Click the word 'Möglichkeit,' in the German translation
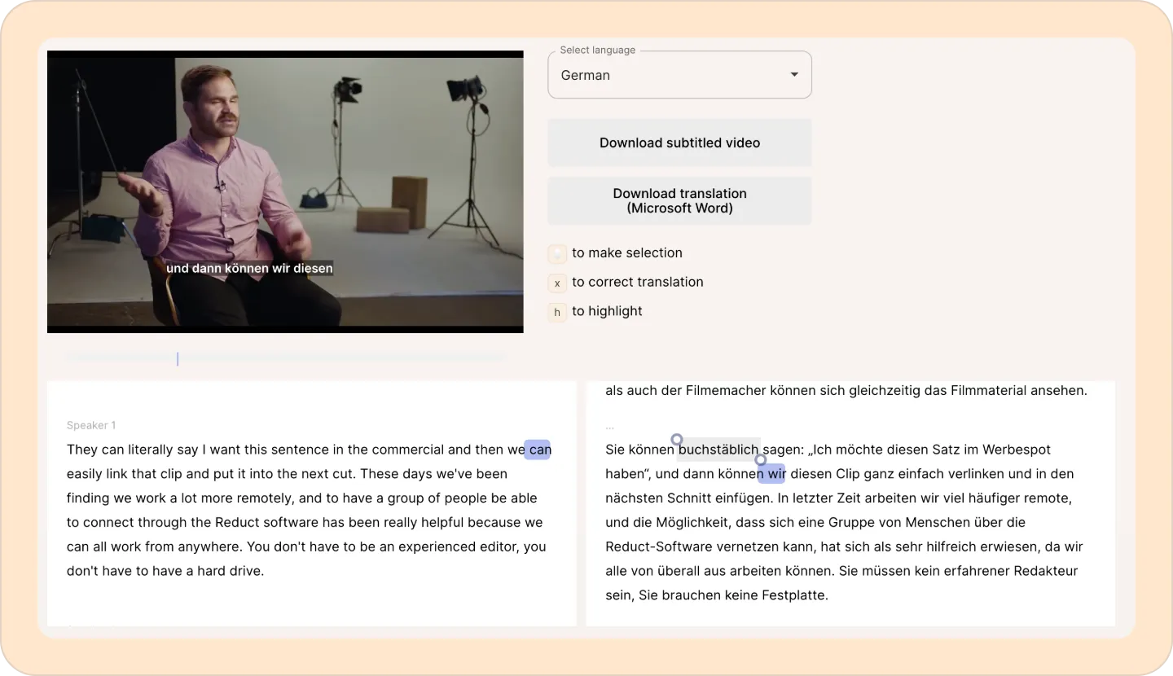Screen dimensions: 1173x676 [695, 522]
